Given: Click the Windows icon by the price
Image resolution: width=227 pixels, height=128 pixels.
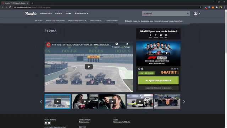Looking at the screenshot, I should point(142,69).
